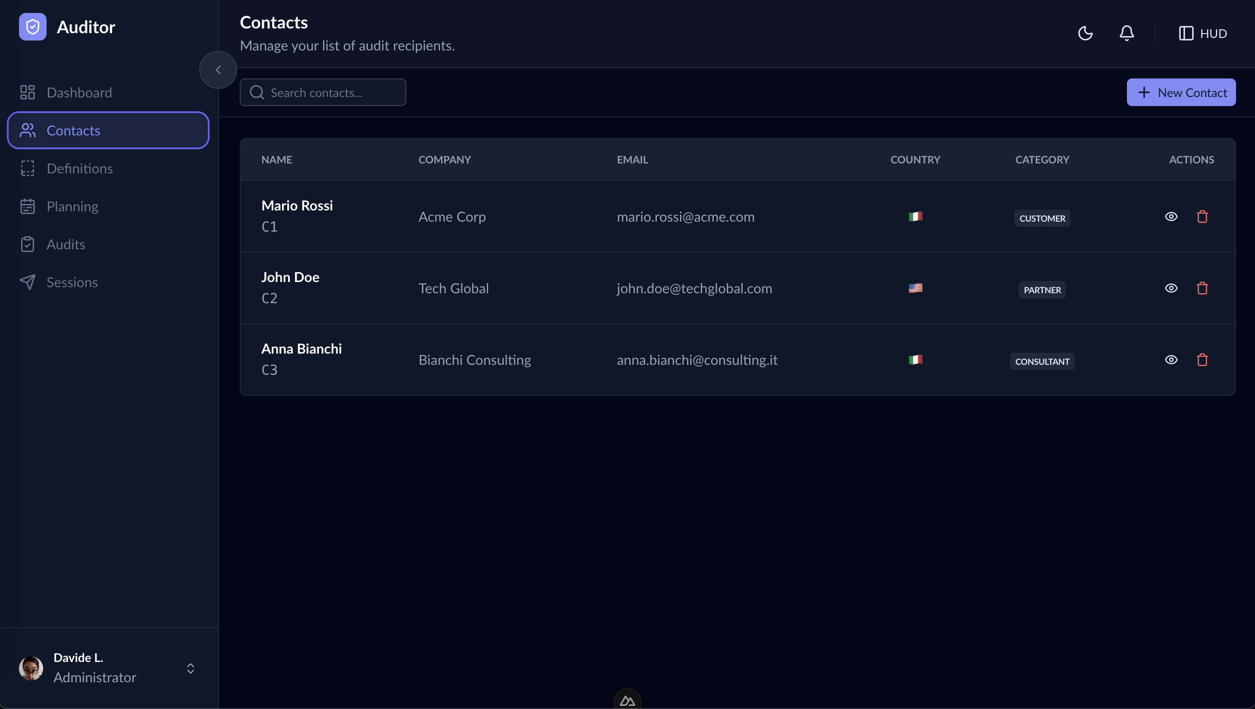Expand the Davide L. profile menu

190,668
